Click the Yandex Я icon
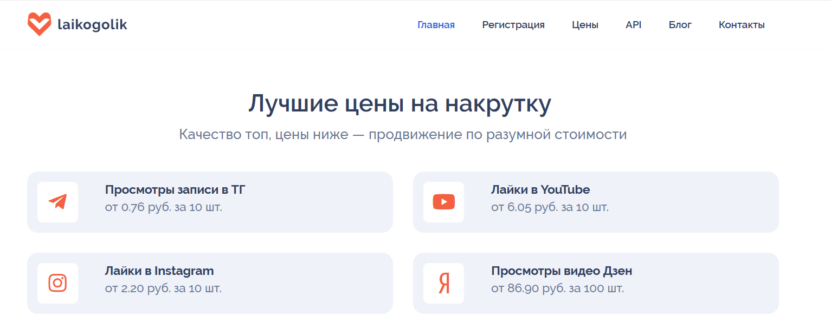The image size is (831, 335). tap(444, 283)
